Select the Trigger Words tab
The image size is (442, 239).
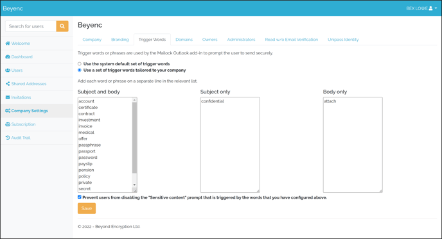click(x=152, y=40)
